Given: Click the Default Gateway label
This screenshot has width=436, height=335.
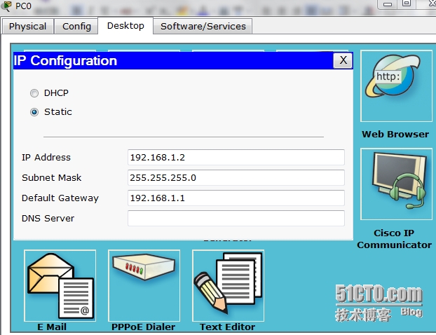Looking at the screenshot, I should tap(60, 198).
